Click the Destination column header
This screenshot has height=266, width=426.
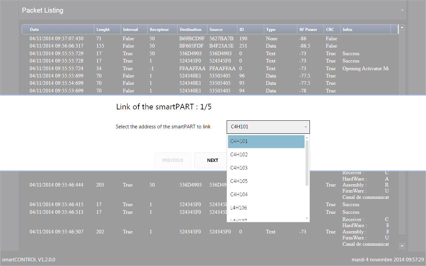click(192, 30)
